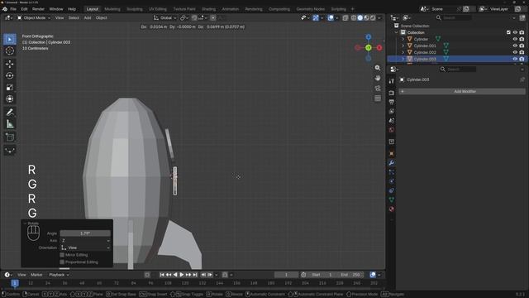Enable the Mirror Editing checkbox
The height and width of the screenshot is (298, 529).
pyautogui.click(x=62, y=255)
